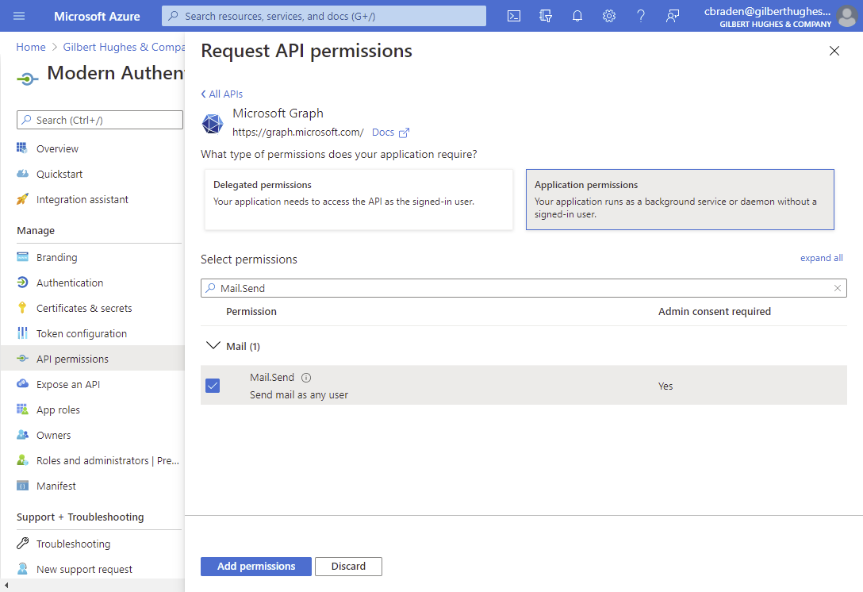Click the Integration assistant rocket icon
The height and width of the screenshot is (592, 863).
click(x=22, y=199)
